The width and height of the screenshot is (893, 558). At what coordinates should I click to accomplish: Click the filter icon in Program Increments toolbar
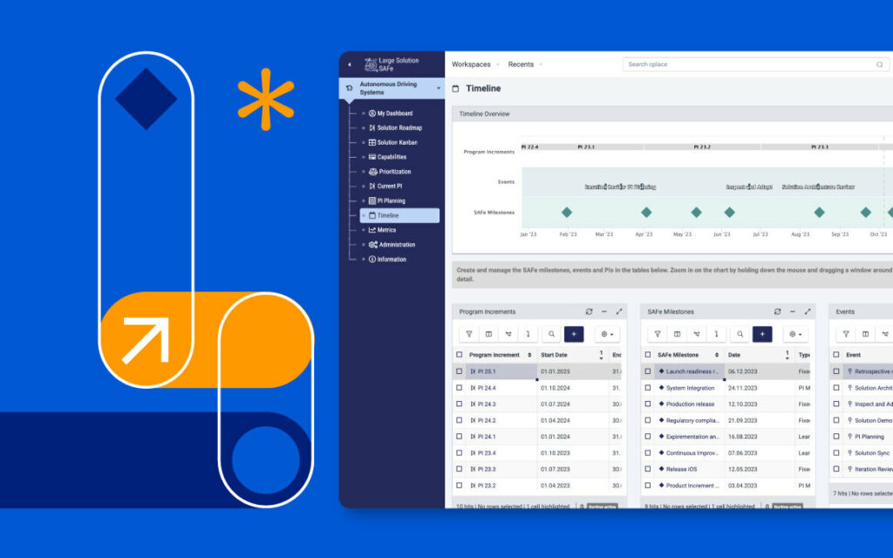pyautogui.click(x=468, y=334)
